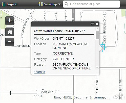Click the WorkOrder value SYSMT-101257
This screenshot has width=126, height=103.
(x=64, y=39)
